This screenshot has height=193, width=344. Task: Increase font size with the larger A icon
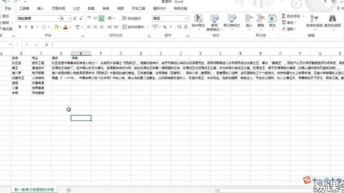click(x=75, y=19)
